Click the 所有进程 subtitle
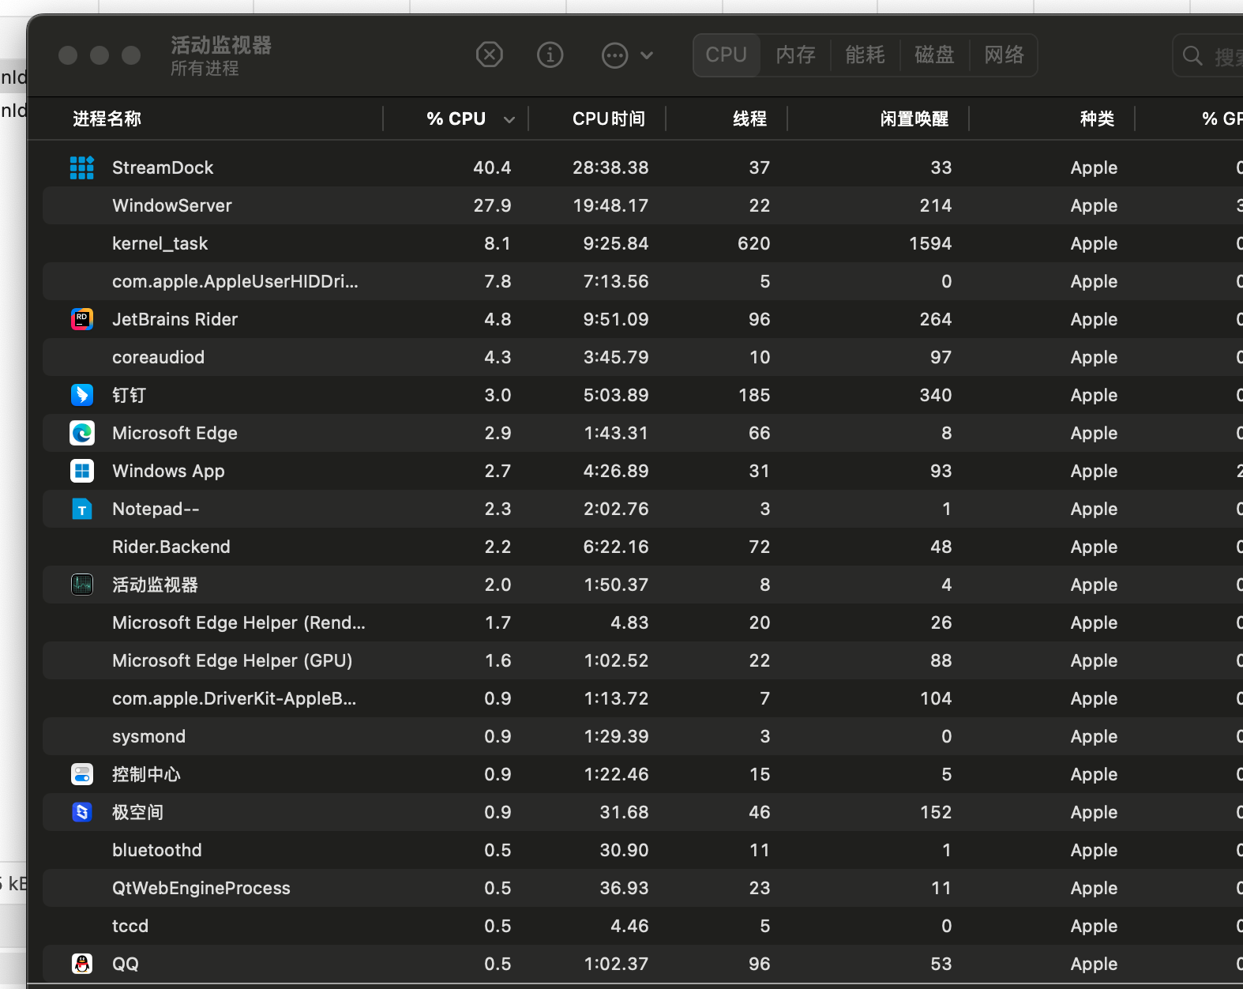The image size is (1243, 989). pyautogui.click(x=205, y=69)
